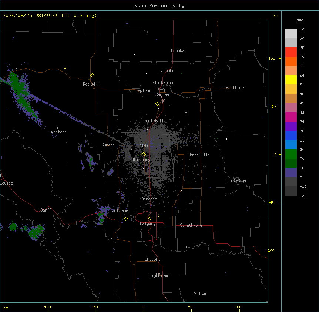Click the white plus marker west of Drumheller
The height and width of the screenshot is (312, 319).
(226, 139)
